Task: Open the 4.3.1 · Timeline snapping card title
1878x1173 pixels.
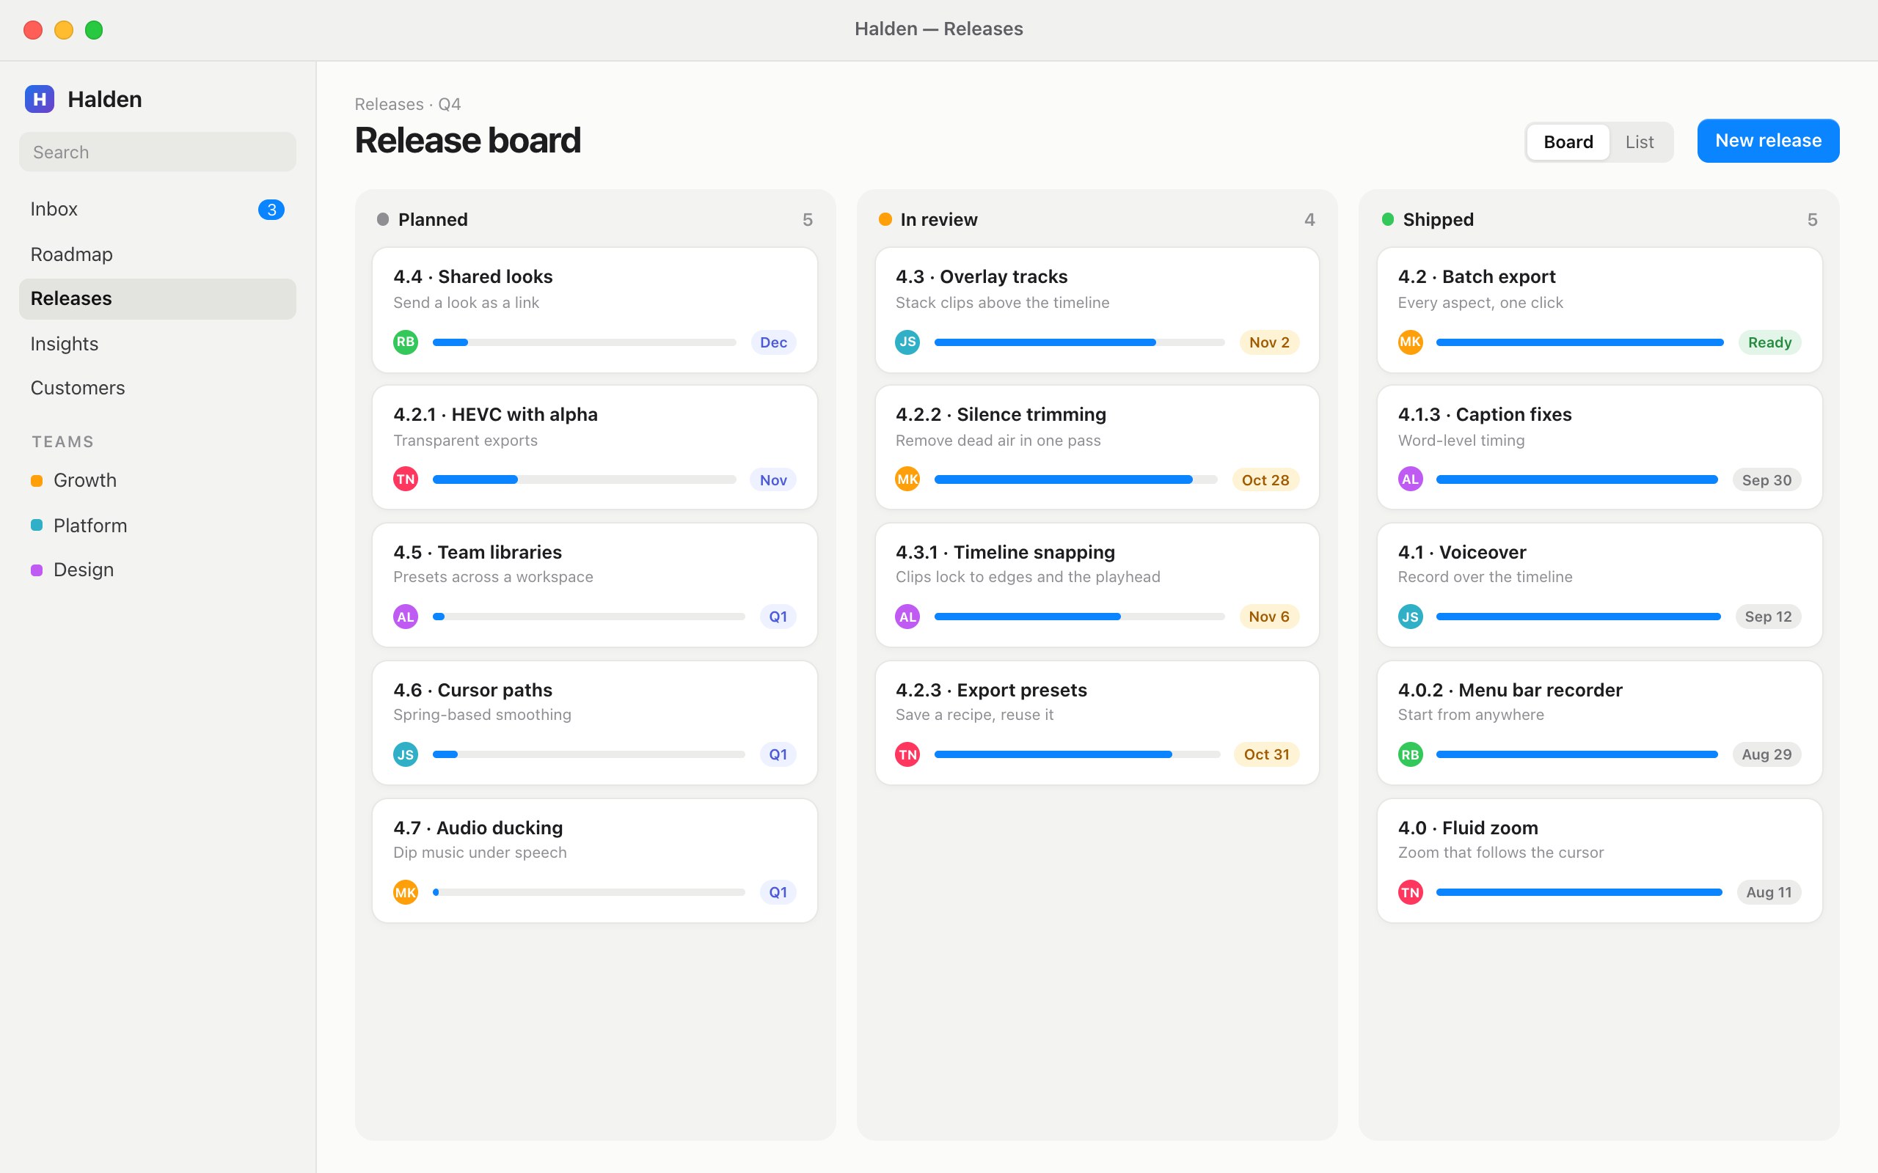Action: [x=1005, y=552]
